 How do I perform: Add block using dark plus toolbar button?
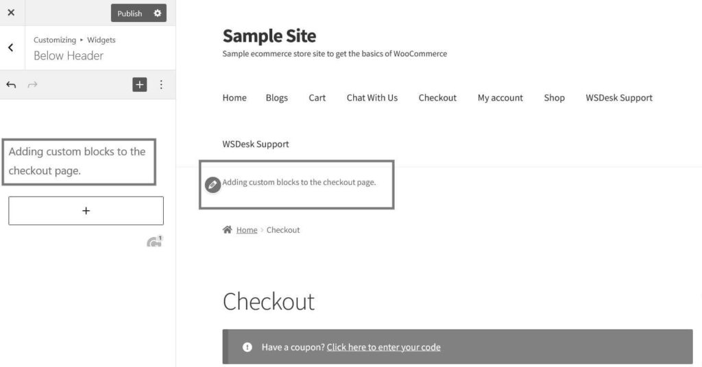pyautogui.click(x=140, y=84)
